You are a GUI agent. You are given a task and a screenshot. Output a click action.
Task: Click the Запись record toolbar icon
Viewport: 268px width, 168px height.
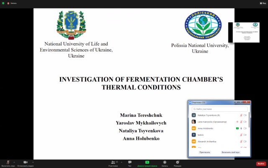tap(165, 162)
